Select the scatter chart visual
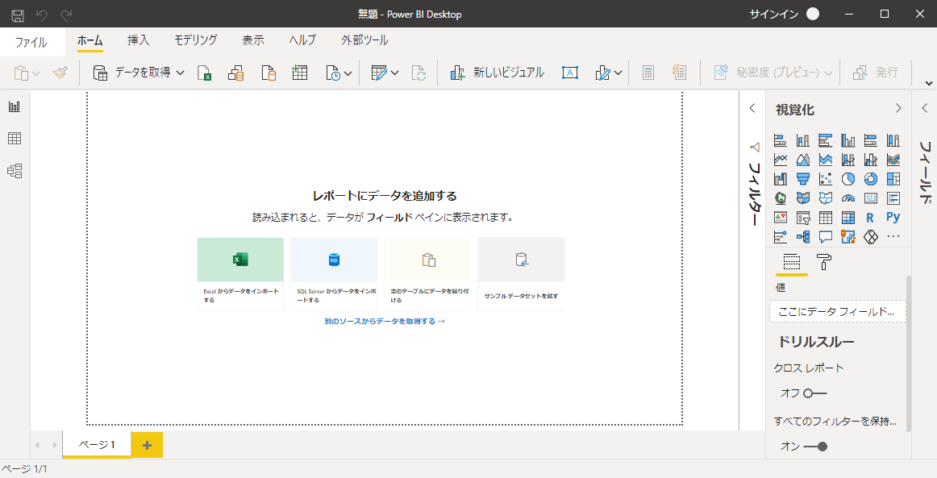Image resolution: width=937 pixels, height=478 pixels. pyautogui.click(x=826, y=179)
